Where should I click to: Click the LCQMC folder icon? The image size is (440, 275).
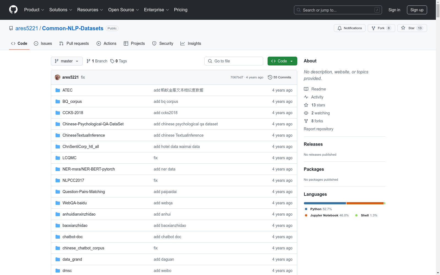tap(58, 158)
